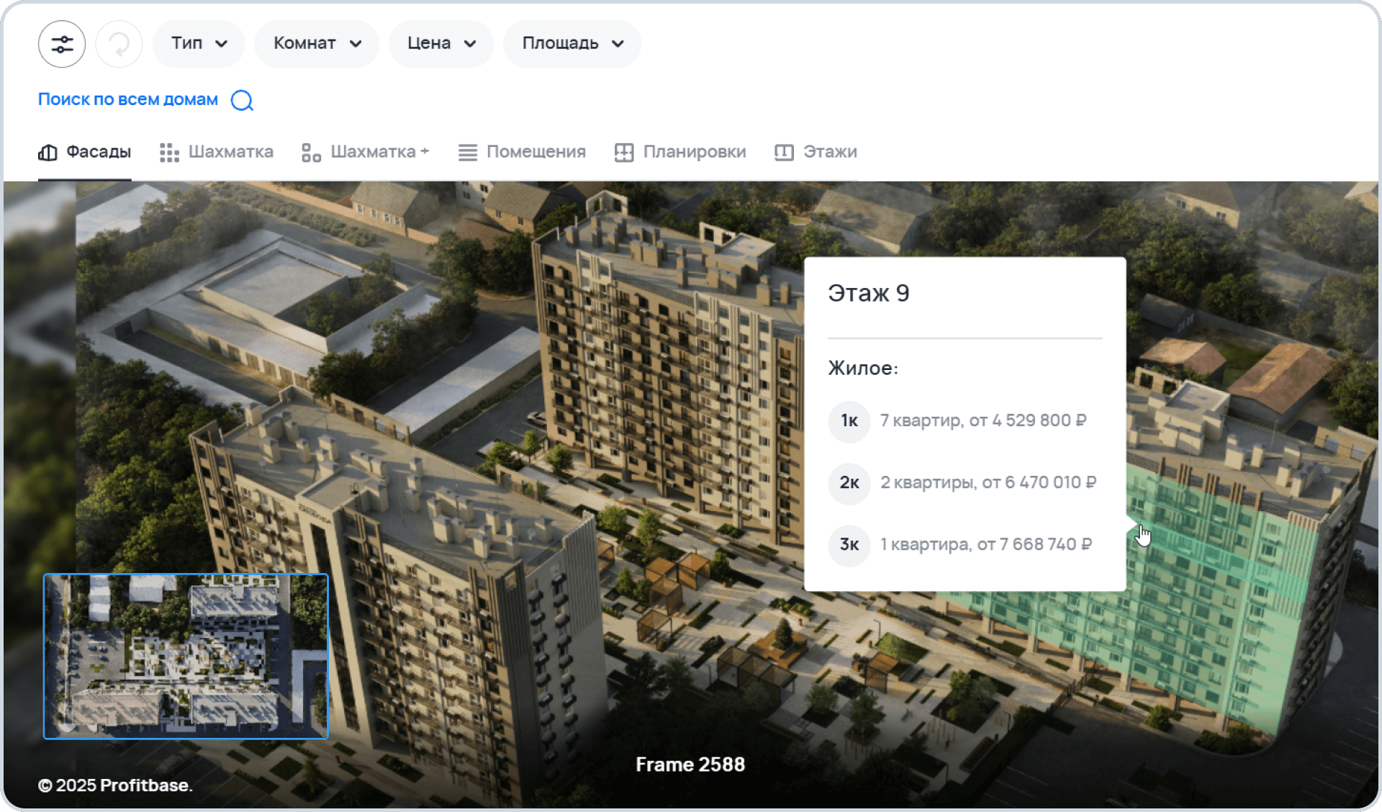This screenshot has height=812, width=1382.
Task: Click the aerial minimap thumbnail
Action: (186, 656)
